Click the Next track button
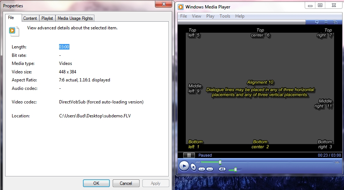344x190 pixels. pos(210,169)
